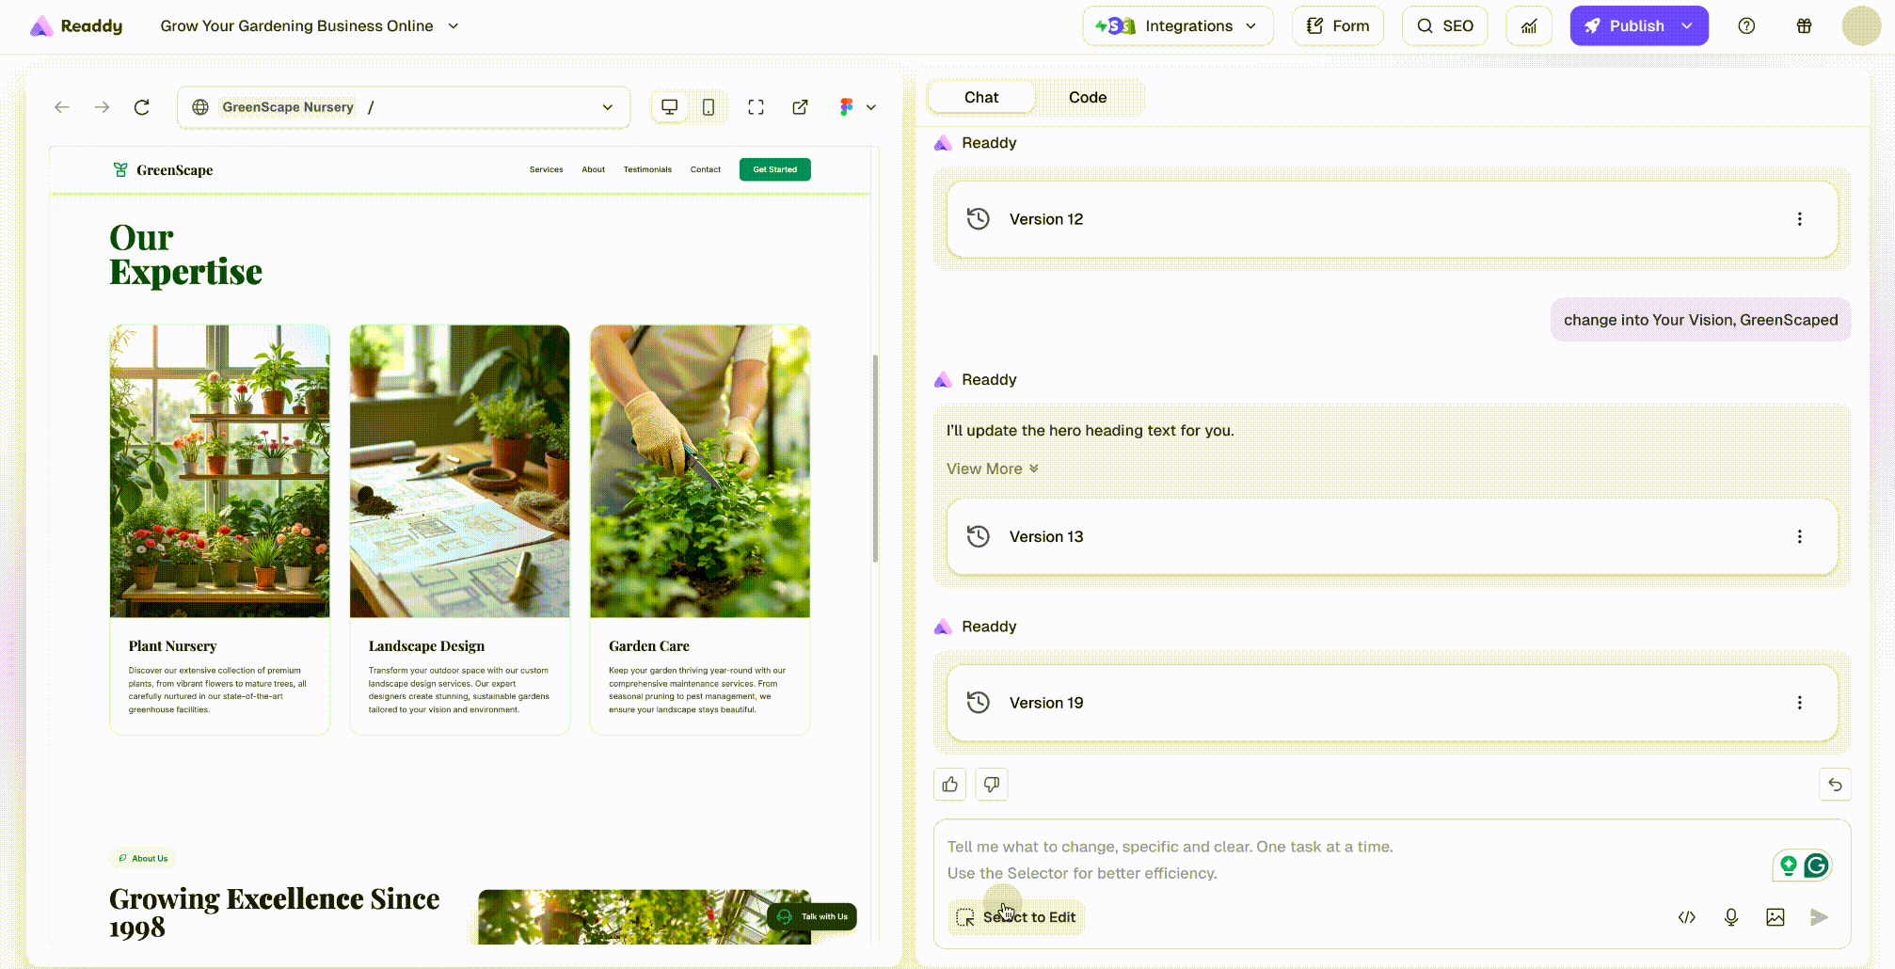Image resolution: width=1895 pixels, height=969 pixels.
Task: Open Version 19 options menu
Action: [x=1800, y=703]
